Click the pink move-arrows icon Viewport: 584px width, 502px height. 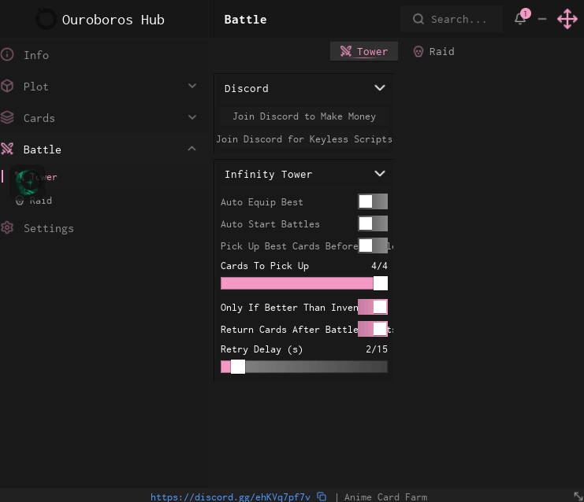(567, 19)
